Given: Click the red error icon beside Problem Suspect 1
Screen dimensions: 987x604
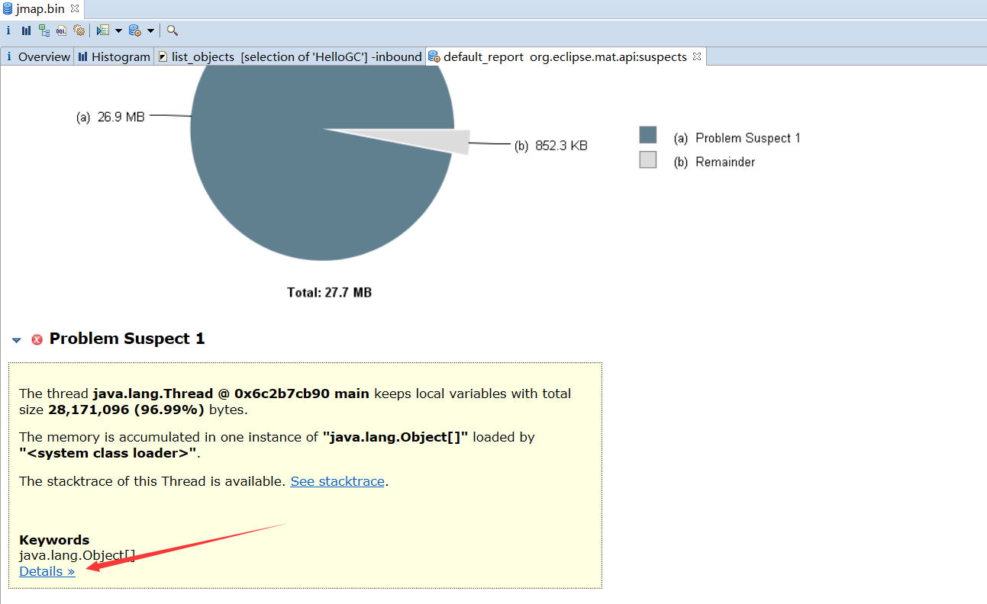Looking at the screenshot, I should tap(37, 339).
